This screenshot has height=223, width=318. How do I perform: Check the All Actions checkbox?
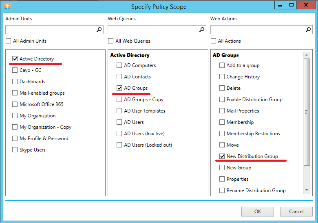pos(213,41)
